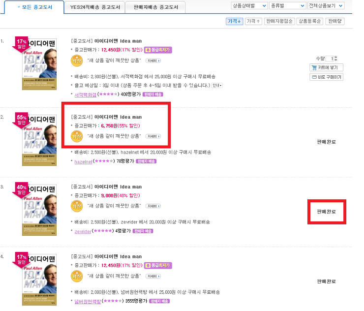Screen dimensions: 364x311
Task: Open the 전체상품보기 dropdown
Action: pos(326,5)
